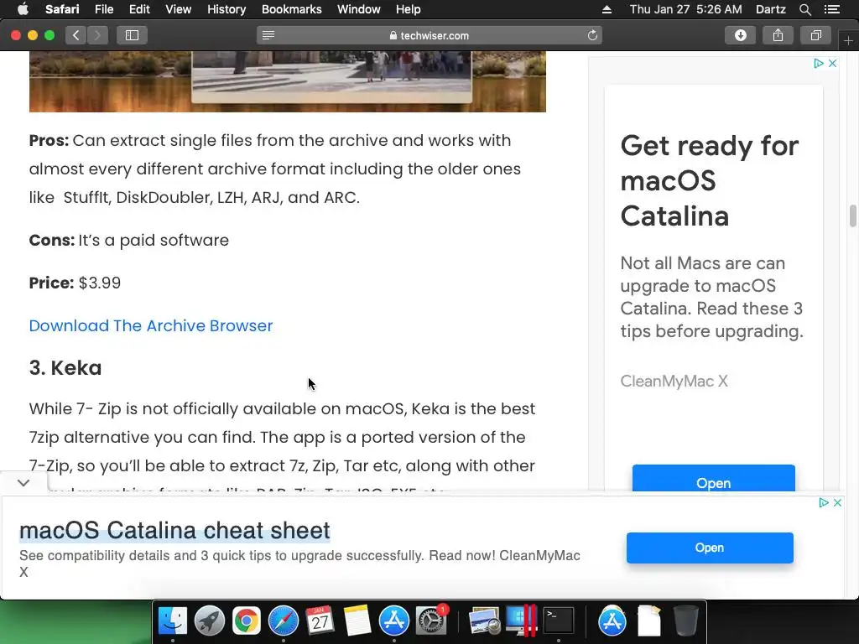Screen dimensions: 859x644
Task: Open the Bookmarks menu
Action: pos(291,9)
